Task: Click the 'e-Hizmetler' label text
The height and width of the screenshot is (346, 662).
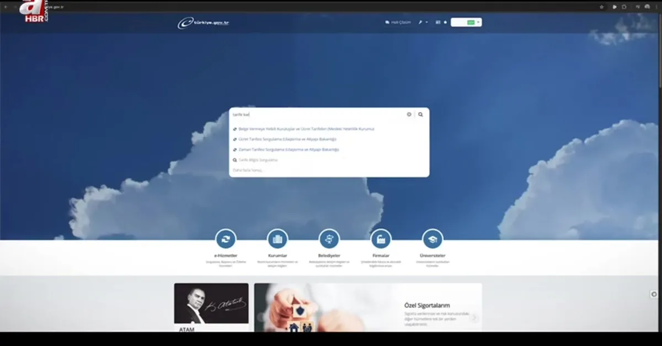Action: click(226, 256)
